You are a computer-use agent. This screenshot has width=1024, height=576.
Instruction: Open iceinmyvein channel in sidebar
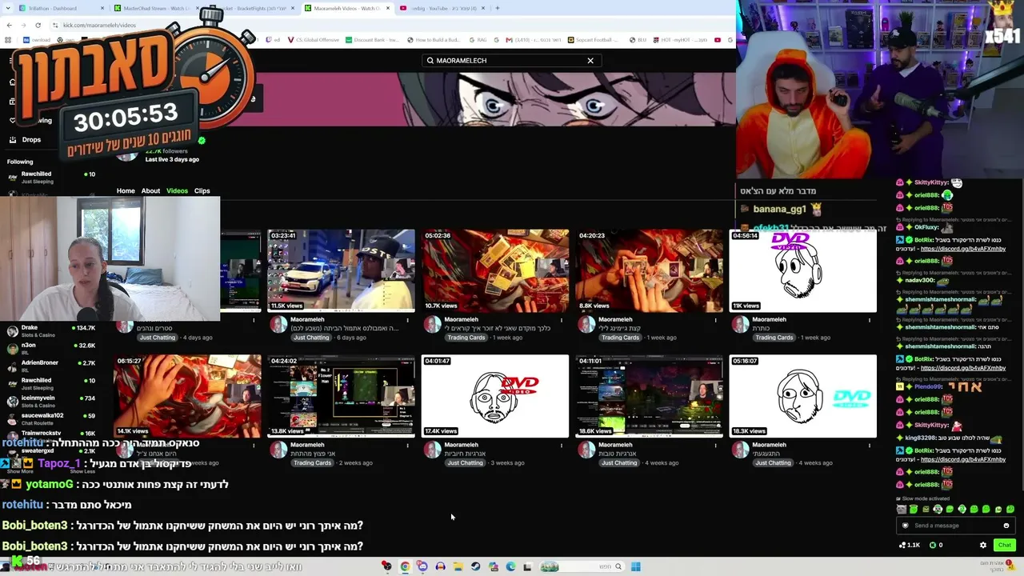pos(51,401)
